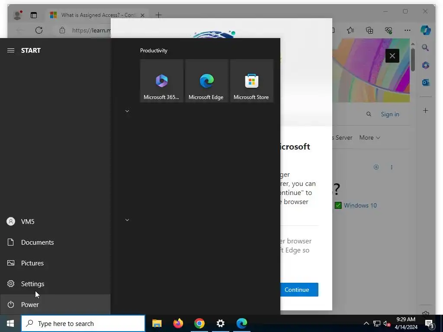Screen dimensions: 443x332
Task: Open the Microsoft Store tile
Action: (251, 81)
